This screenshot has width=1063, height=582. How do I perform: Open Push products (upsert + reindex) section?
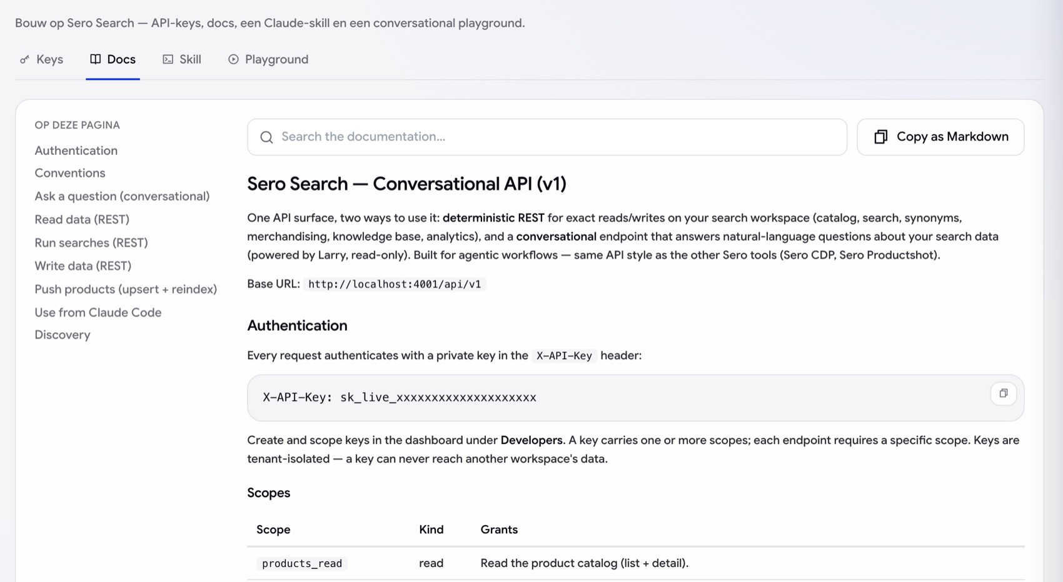[x=126, y=289]
